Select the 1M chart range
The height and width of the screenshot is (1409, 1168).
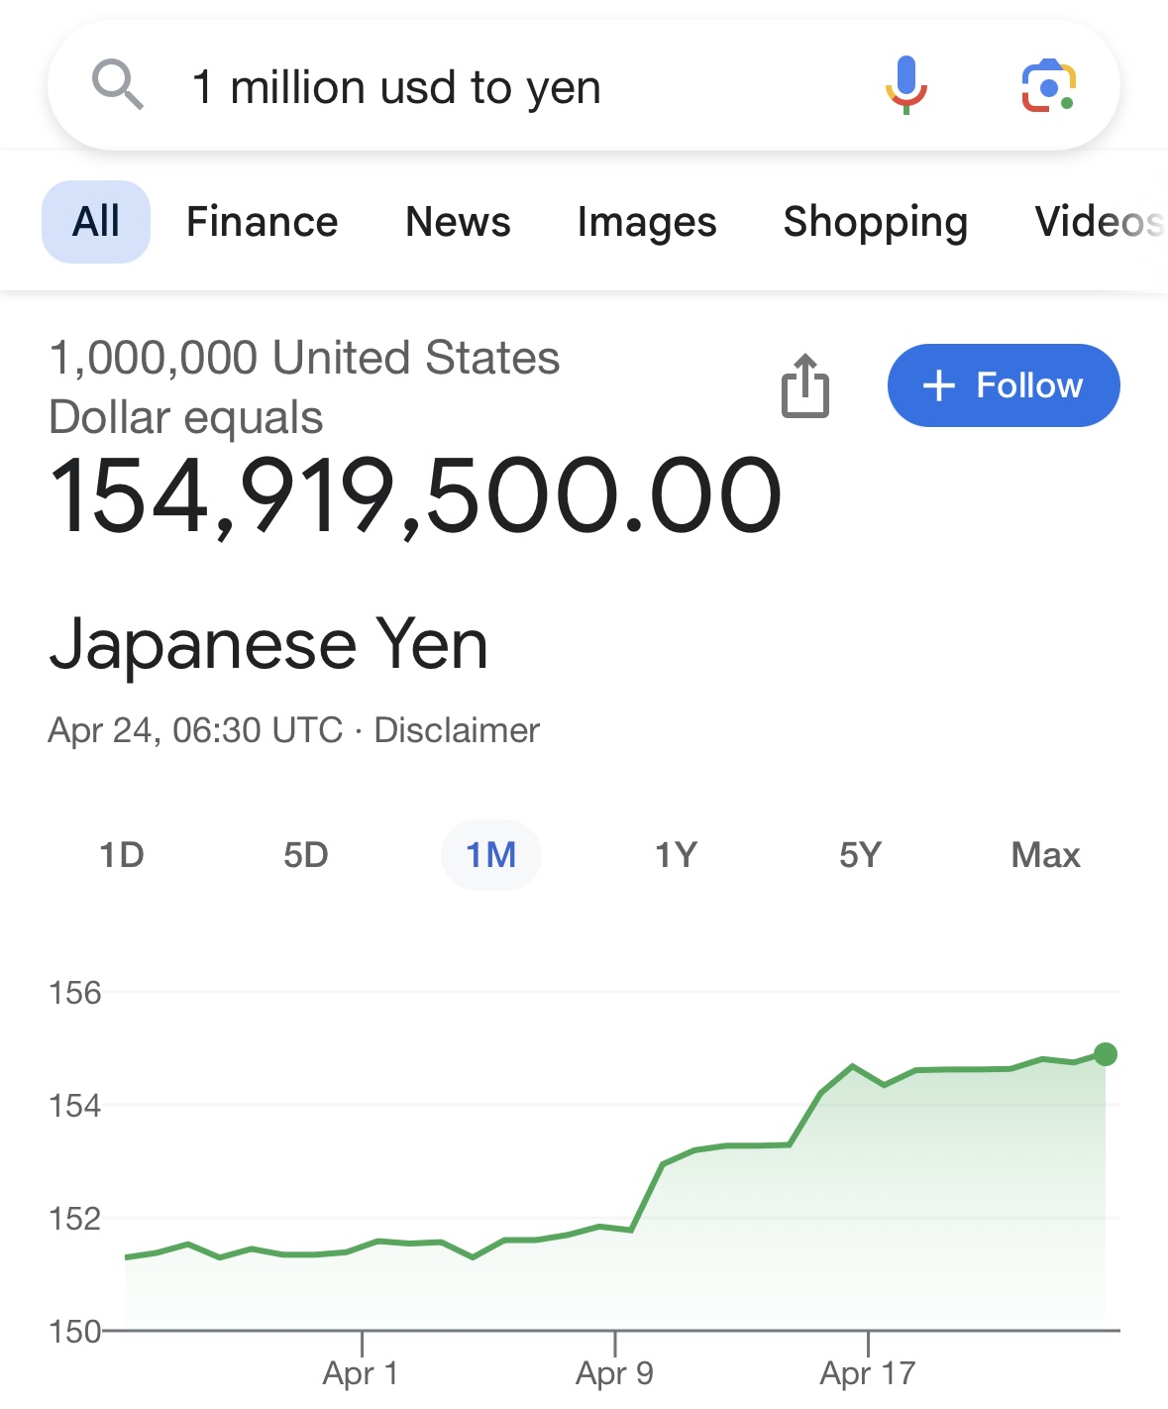pos(491,855)
